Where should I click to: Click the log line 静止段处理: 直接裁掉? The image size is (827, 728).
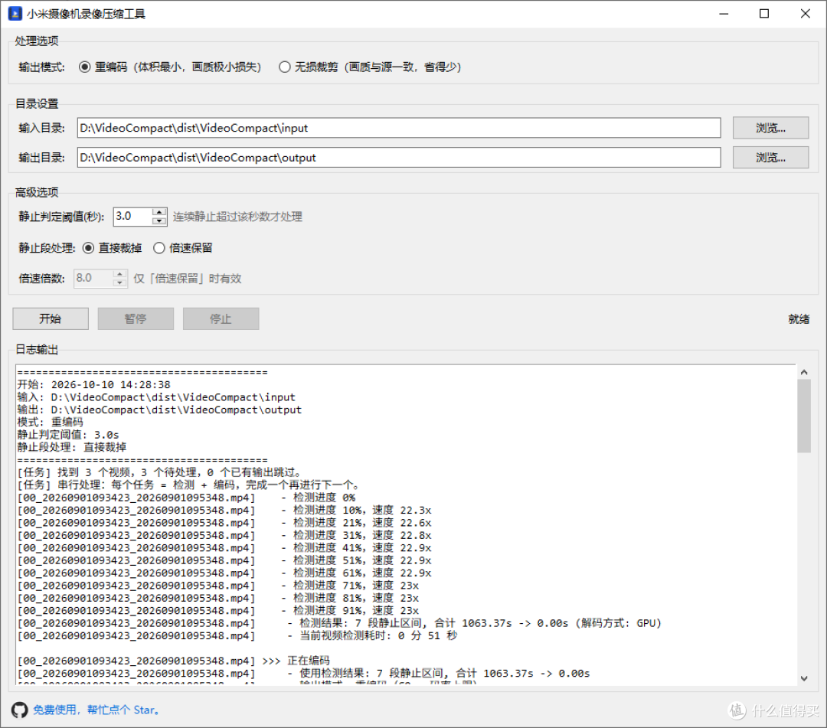pos(72,448)
